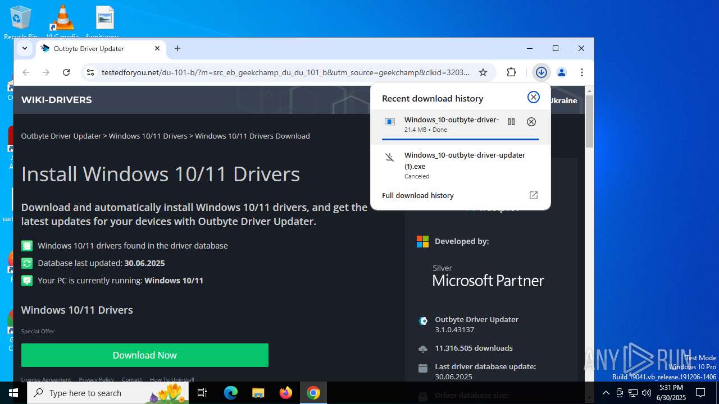Click the download progress bar

point(461,139)
